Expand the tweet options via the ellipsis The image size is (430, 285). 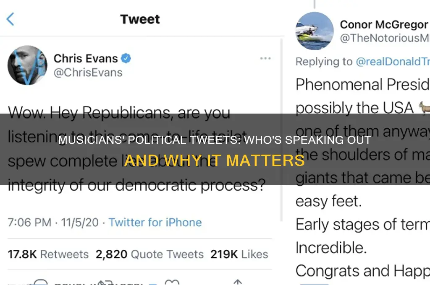[265, 59]
